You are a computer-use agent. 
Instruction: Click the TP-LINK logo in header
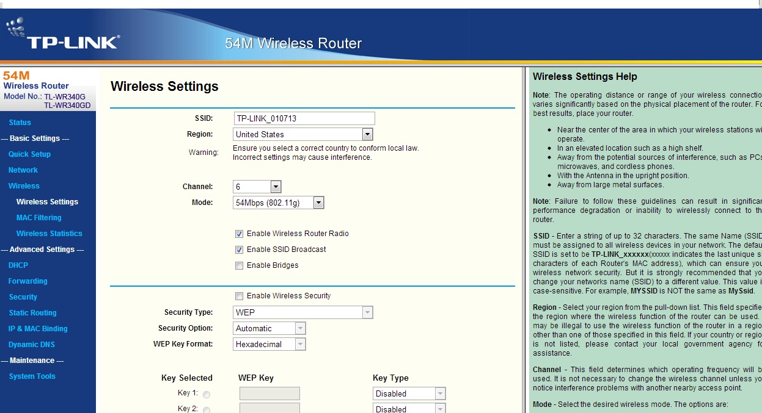coord(63,34)
